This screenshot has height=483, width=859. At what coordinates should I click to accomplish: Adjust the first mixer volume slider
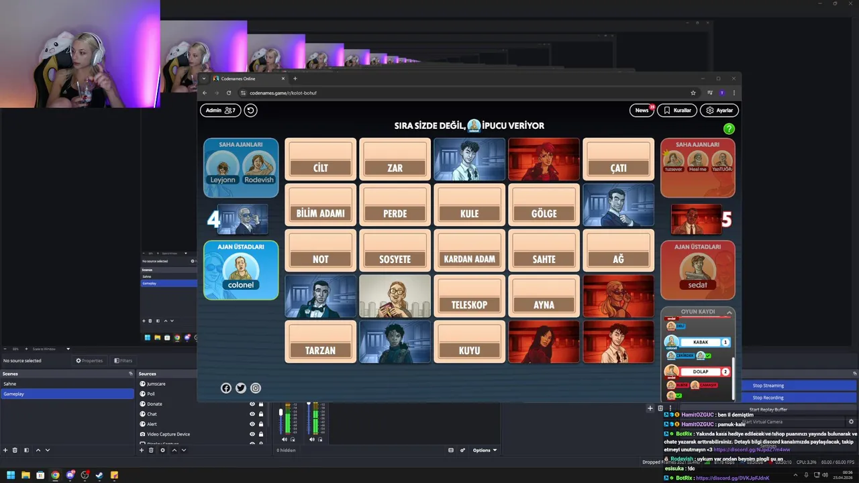(x=281, y=411)
